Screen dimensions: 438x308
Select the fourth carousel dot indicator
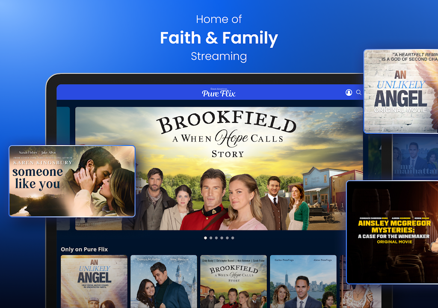[222, 238]
